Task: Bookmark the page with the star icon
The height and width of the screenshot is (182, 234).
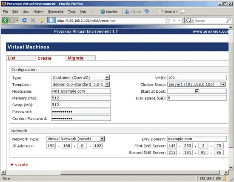Action: (168, 20)
